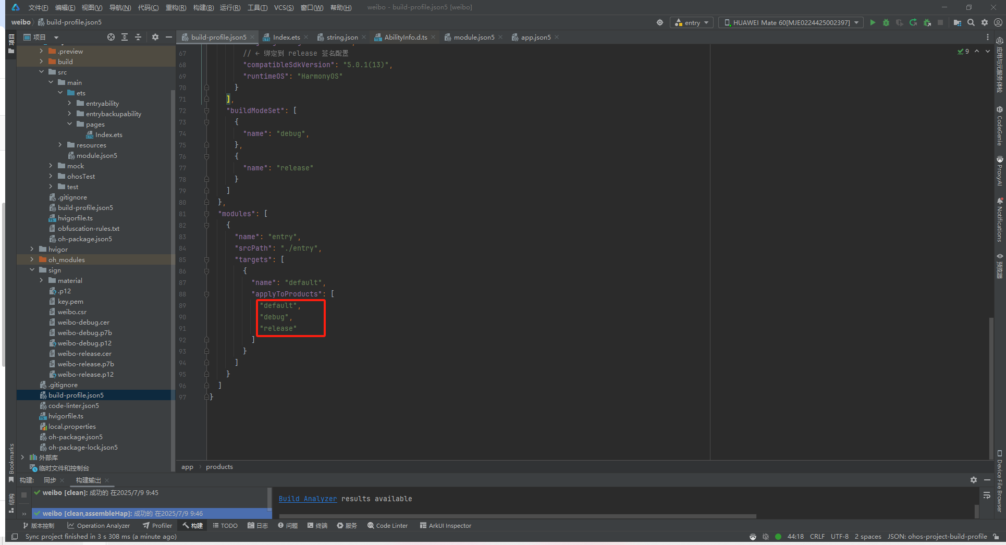Select weibo-release.p12 file in tree
The width and height of the screenshot is (1006, 545).
pyautogui.click(x=85, y=374)
